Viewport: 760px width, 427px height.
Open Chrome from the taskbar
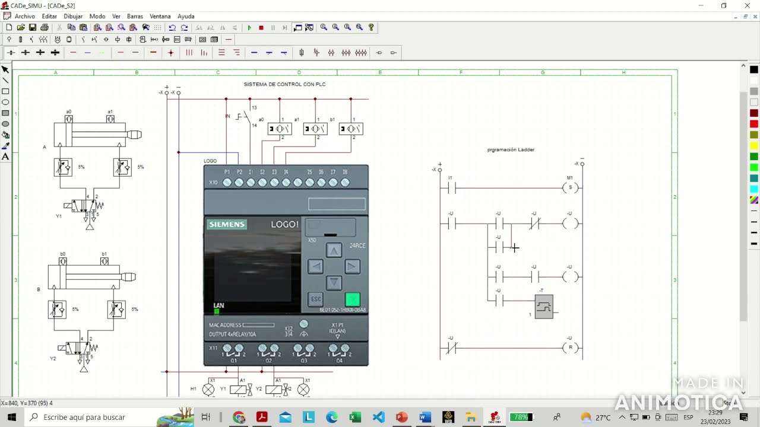tap(239, 418)
